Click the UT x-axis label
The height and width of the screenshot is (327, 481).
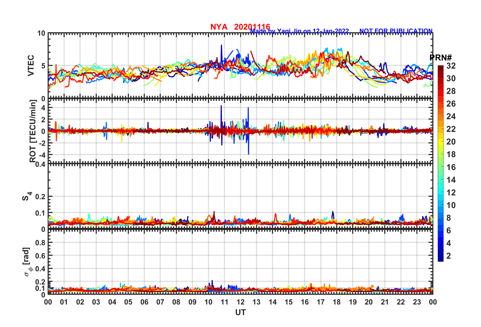[240, 313]
